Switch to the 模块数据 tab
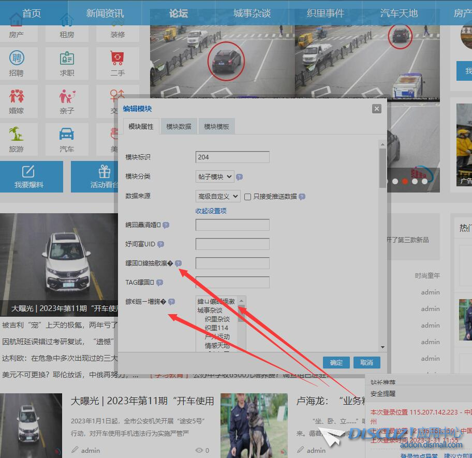The width and height of the screenshot is (472, 458). tap(179, 126)
